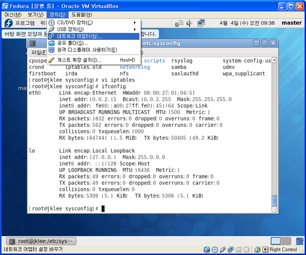Open the 도움말(H) help menu

tap(81, 14)
